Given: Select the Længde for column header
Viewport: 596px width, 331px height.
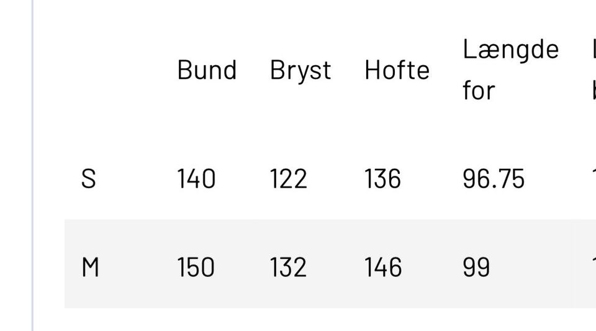Looking at the screenshot, I should (510, 70).
